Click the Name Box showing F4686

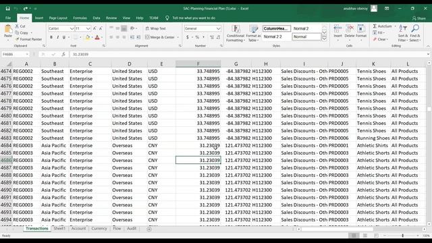point(16,54)
